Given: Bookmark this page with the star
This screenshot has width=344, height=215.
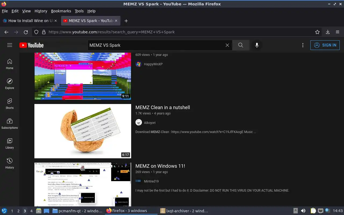Looking at the screenshot, I should click(x=317, y=32).
